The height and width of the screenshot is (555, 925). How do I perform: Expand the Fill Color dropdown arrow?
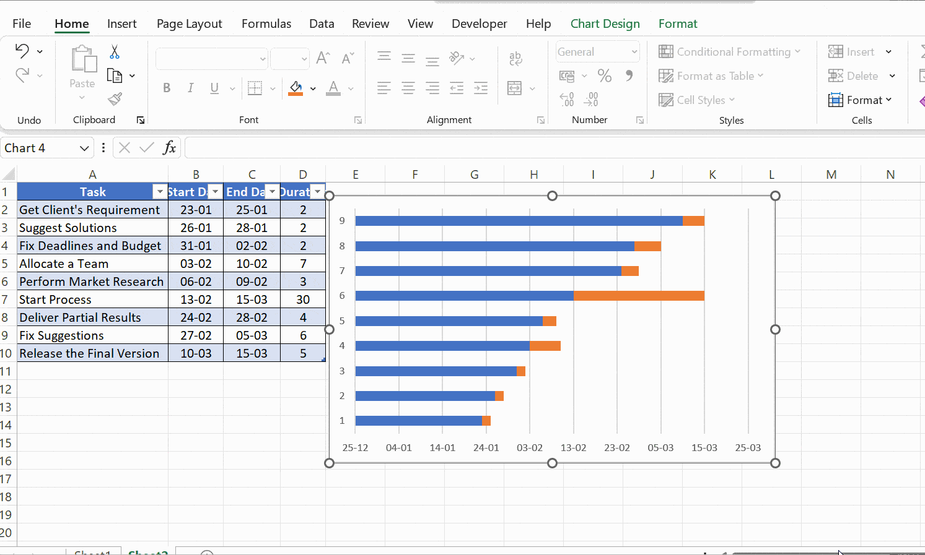click(x=313, y=88)
